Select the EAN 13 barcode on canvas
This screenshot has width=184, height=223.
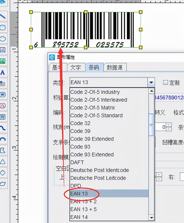click(x=86, y=29)
